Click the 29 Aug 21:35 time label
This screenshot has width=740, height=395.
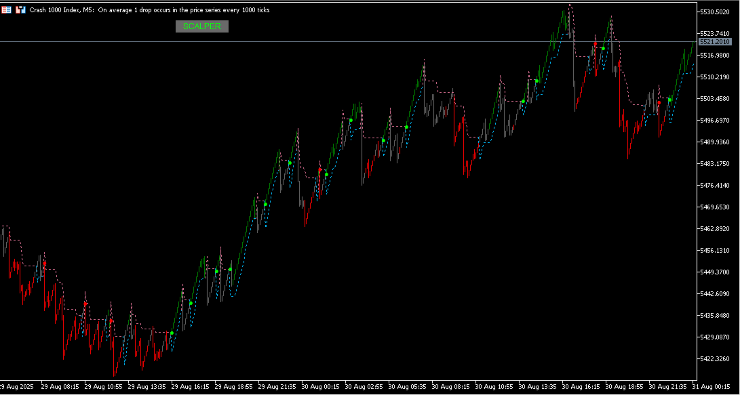(277, 386)
